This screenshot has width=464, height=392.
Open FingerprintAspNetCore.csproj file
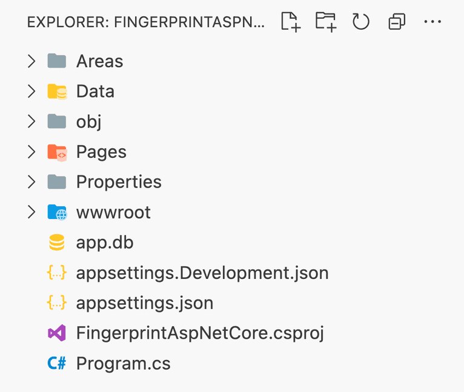pyautogui.click(x=200, y=333)
